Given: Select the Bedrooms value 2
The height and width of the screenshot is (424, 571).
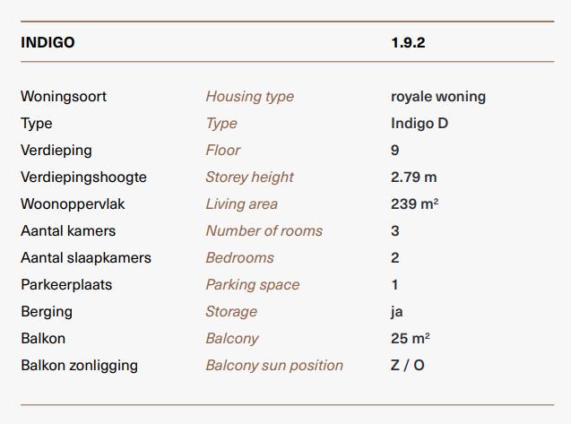Looking at the screenshot, I should coord(395,258).
